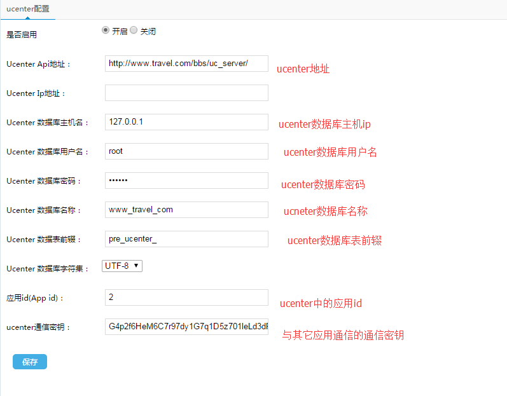507x396 pixels.
Task: Click the 是否启用 label text
Action: pos(22,35)
